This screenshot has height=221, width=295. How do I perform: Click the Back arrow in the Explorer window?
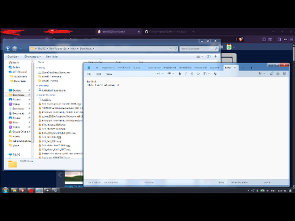pos(8,48)
